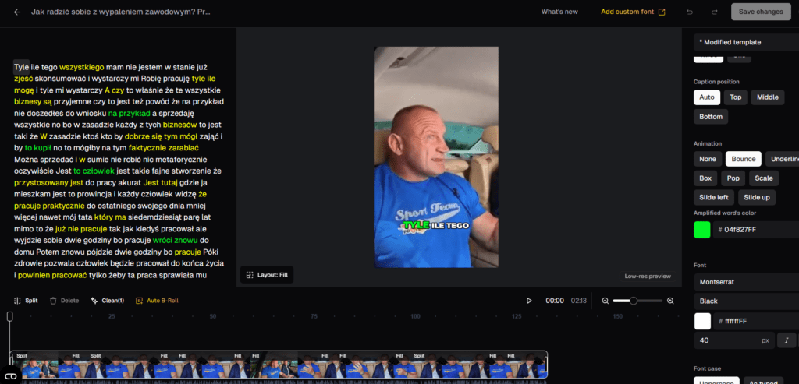Click the Save changes button

click(x=760, y=12)
